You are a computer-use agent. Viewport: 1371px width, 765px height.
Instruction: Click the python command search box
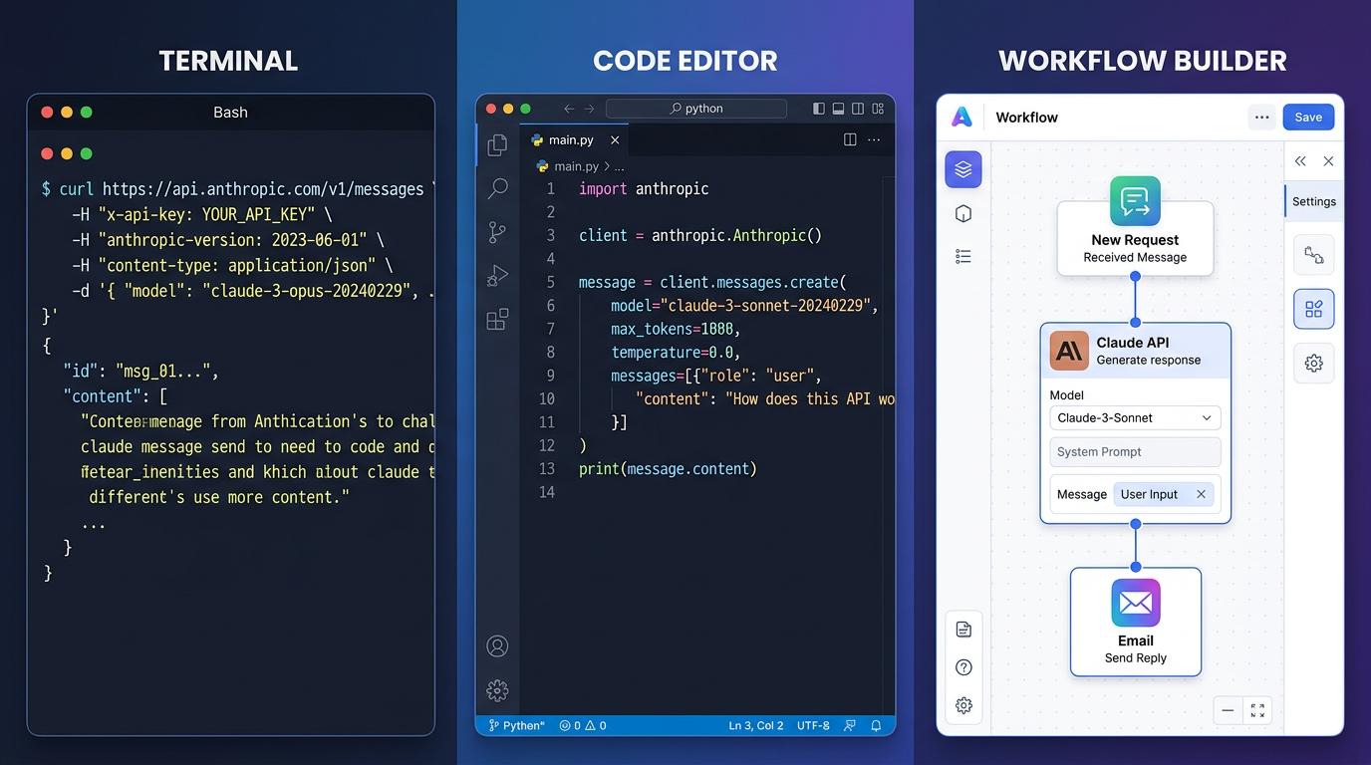pyautogui.click(x=695, y=109)
